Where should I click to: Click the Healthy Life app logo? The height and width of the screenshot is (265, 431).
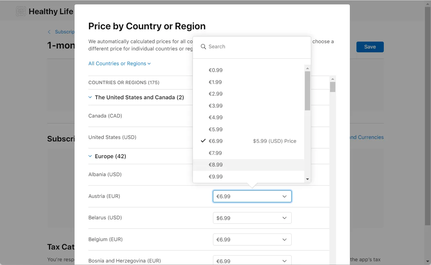click(21, 11)
